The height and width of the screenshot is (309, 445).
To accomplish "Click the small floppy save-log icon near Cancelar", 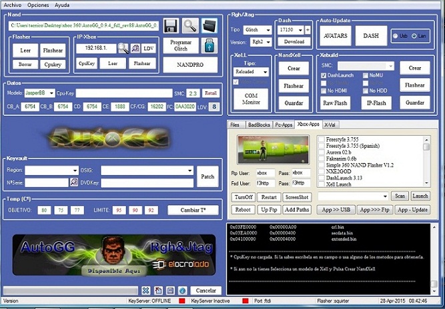I will pos(170,290).
